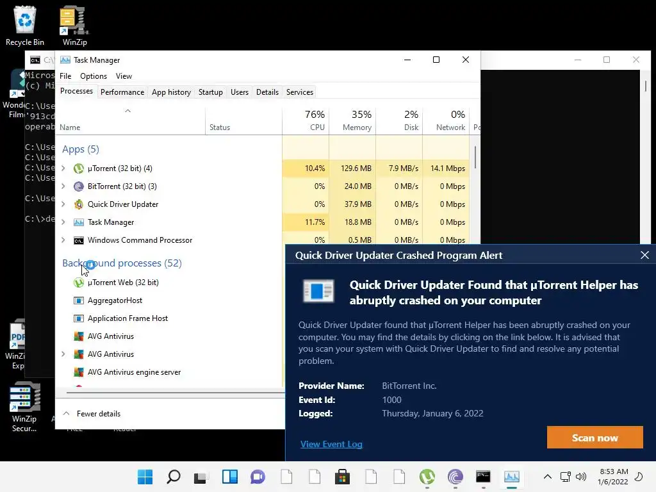This screenshot has height=492, width=656.
Task: Open the Chat taskbar icon
Action: click(258, 477)
